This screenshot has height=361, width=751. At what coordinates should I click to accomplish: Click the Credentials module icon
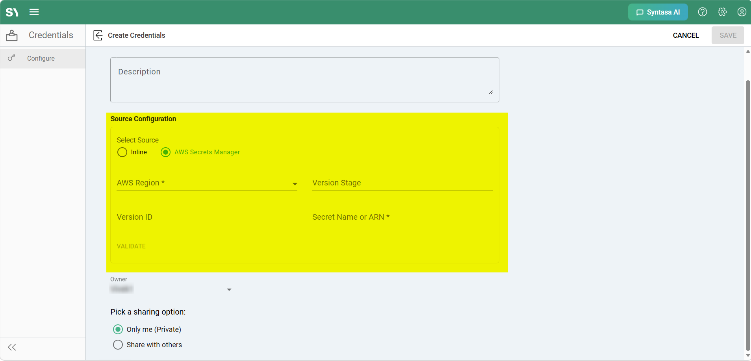12,35
